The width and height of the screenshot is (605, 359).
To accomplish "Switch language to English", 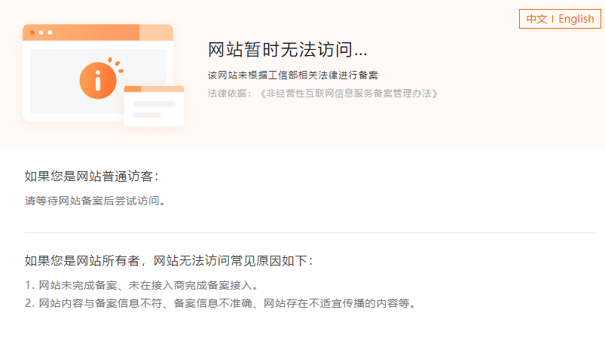I will [576, 19].
